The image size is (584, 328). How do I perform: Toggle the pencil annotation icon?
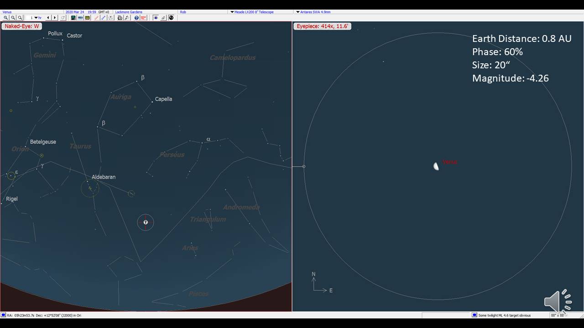tap(163, 18)
